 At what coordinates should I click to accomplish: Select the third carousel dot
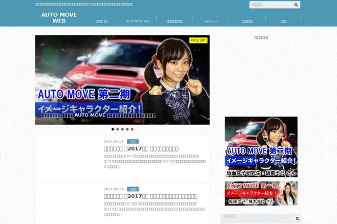click(122, 129)
